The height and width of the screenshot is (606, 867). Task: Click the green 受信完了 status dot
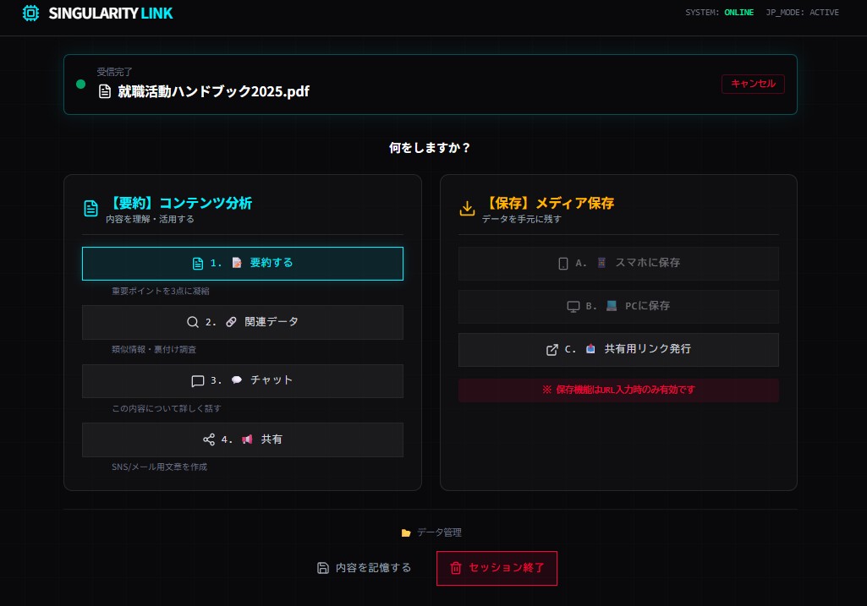(81, 84)
